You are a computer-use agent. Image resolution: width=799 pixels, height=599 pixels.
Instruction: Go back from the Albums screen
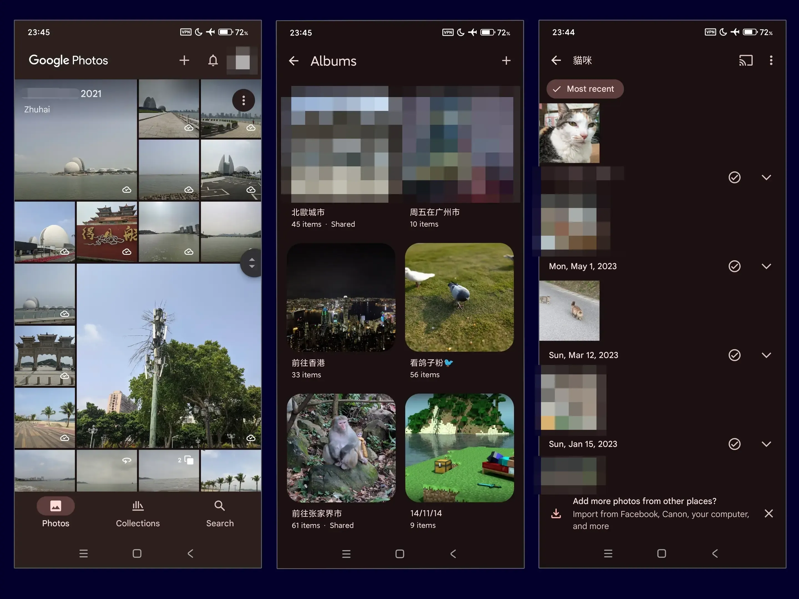294,61
